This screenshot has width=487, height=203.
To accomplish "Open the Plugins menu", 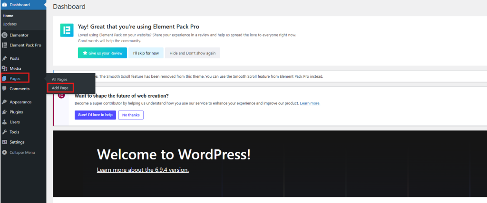I will click(x=23, y=112).
